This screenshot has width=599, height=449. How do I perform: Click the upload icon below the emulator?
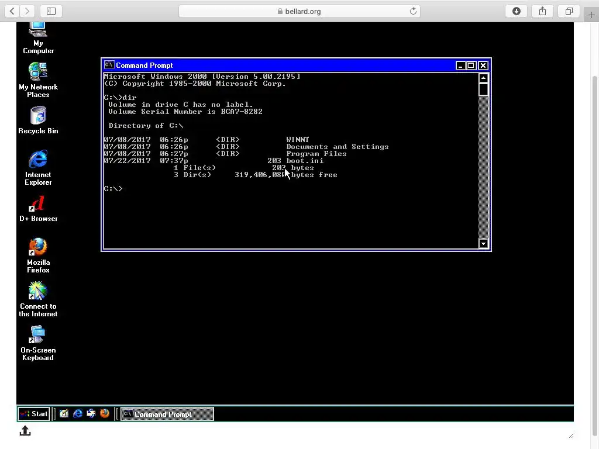point(25,431)
